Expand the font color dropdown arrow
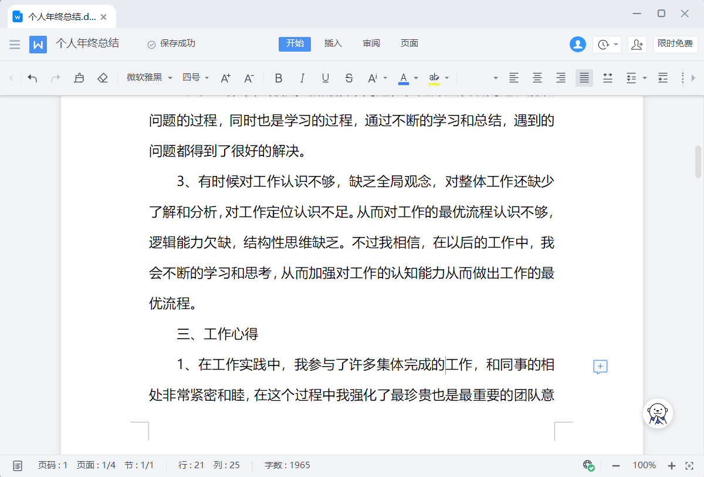This screenshot has width=704, height=477. pyautogui.click(x=417, y=77)
